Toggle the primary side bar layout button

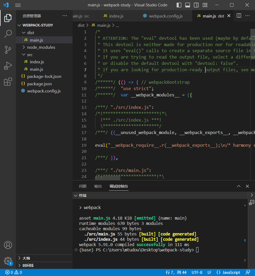coord(179,5)
